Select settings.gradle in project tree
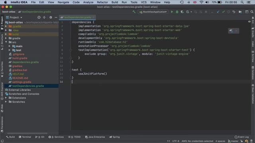 coord(22,82)
